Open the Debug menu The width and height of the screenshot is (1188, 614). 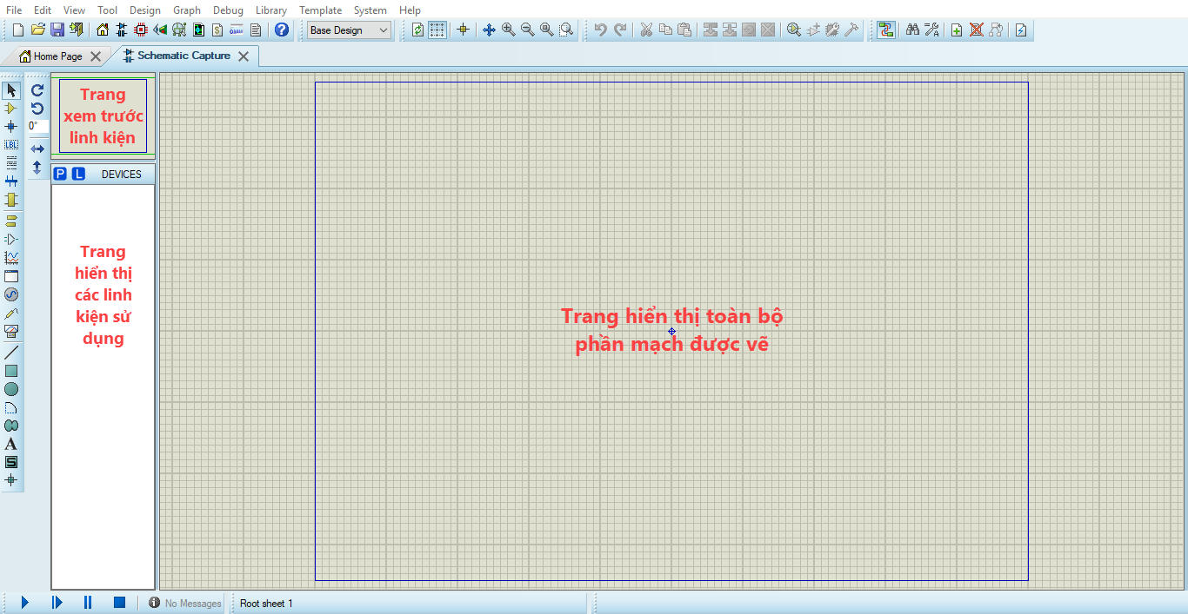click(228, 10)
